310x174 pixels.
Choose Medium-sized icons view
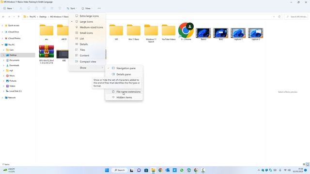87,27
